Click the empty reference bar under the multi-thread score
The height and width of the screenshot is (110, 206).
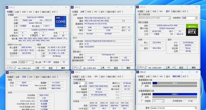pos(175,97)
